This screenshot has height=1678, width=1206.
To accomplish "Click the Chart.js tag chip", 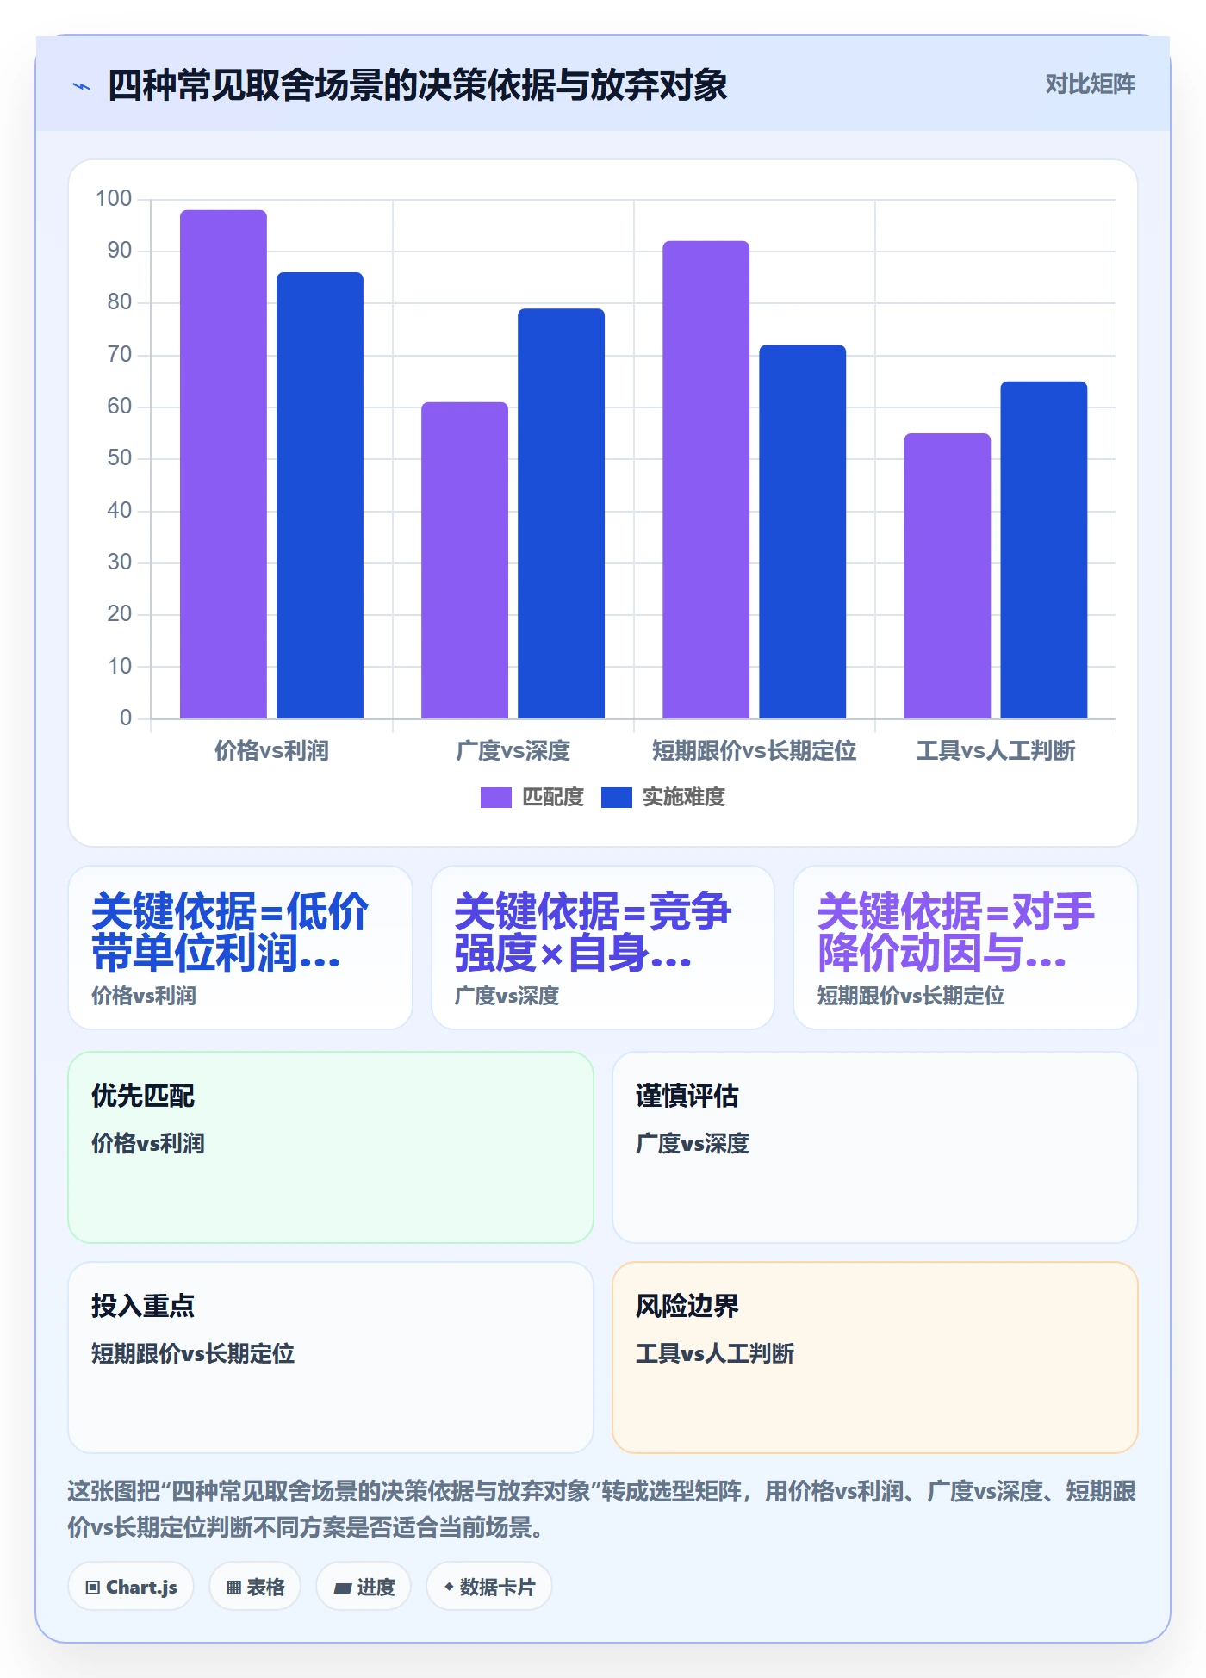I will [x=131, y=1587].
